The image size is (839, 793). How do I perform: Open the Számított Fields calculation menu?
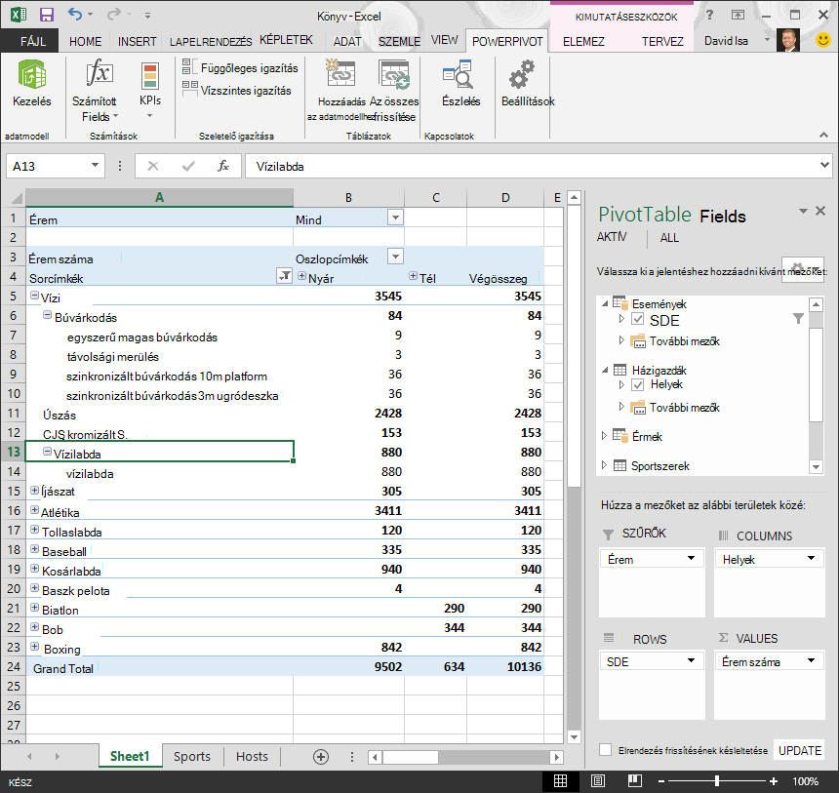pyautogui.click(x=100, y=91)
